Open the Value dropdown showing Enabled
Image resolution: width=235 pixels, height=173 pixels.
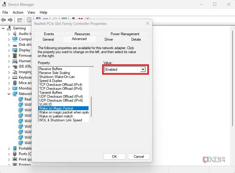(125, 70)
